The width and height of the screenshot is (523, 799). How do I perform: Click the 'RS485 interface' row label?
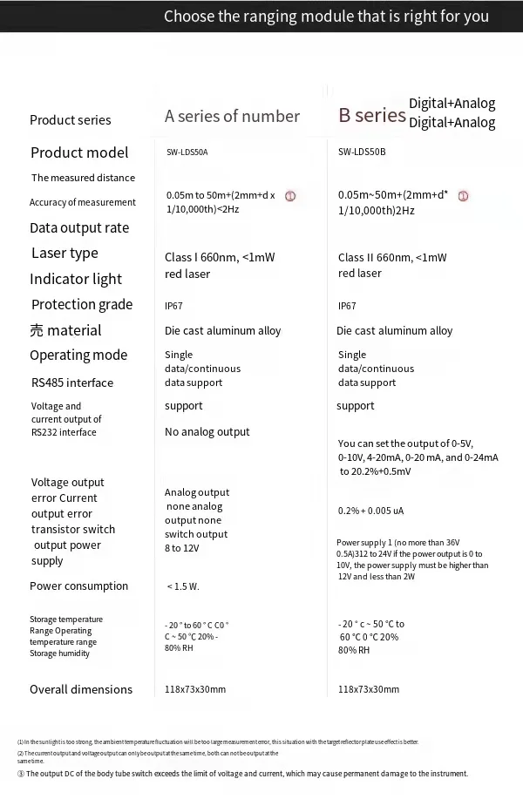pyautogui.click(x=72, y=383)
